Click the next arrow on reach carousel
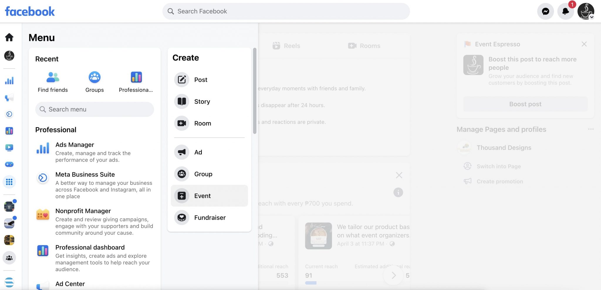The width and height of the screenshot is (601, 290). tap(394, 275)
